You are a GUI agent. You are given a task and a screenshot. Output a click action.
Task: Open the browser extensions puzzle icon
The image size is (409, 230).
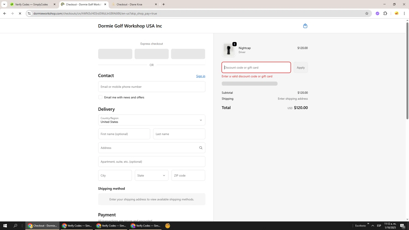[385, 13]
